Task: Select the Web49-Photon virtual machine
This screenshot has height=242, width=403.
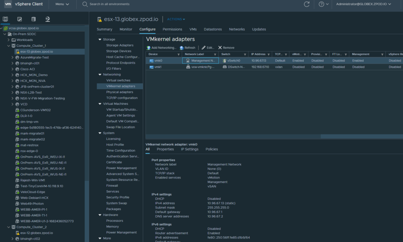Action: tap(32, 204)
